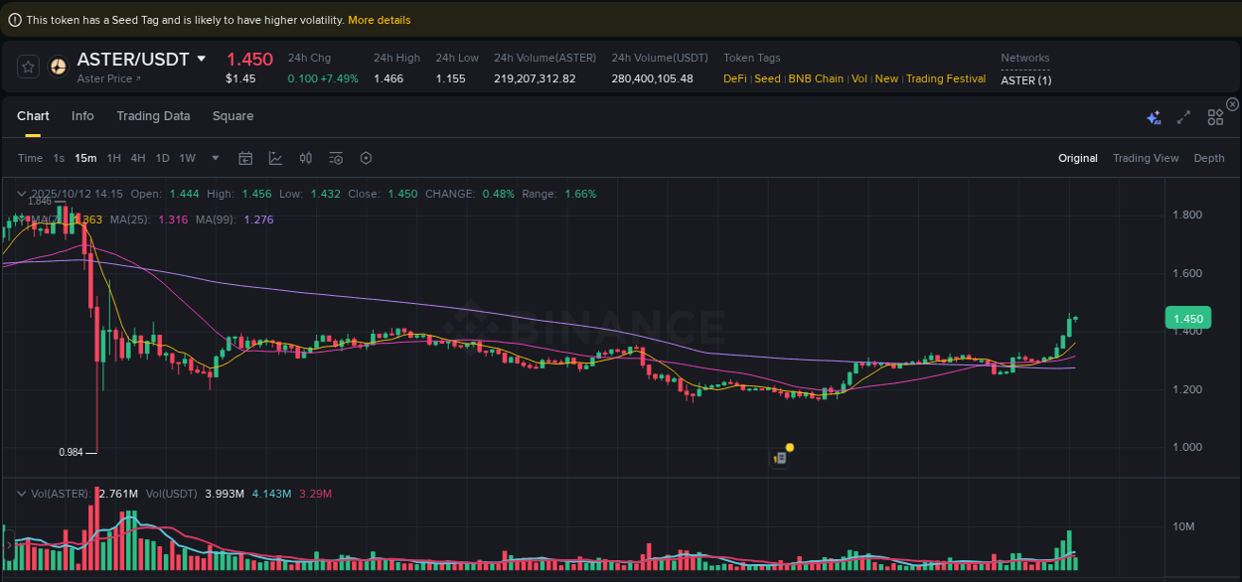1242x582 pixels.
Task: Open the extra timeframes dropdown arrow
Action: [215, 158]
